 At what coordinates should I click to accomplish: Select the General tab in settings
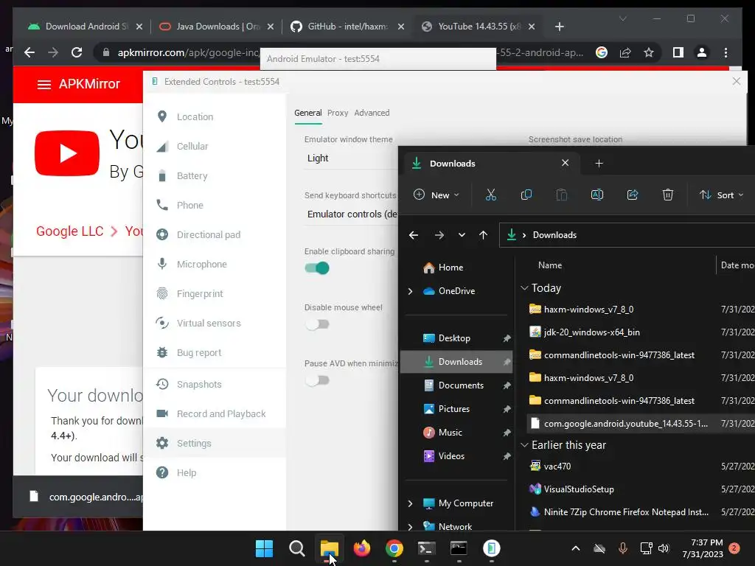(x=307, y=113)
